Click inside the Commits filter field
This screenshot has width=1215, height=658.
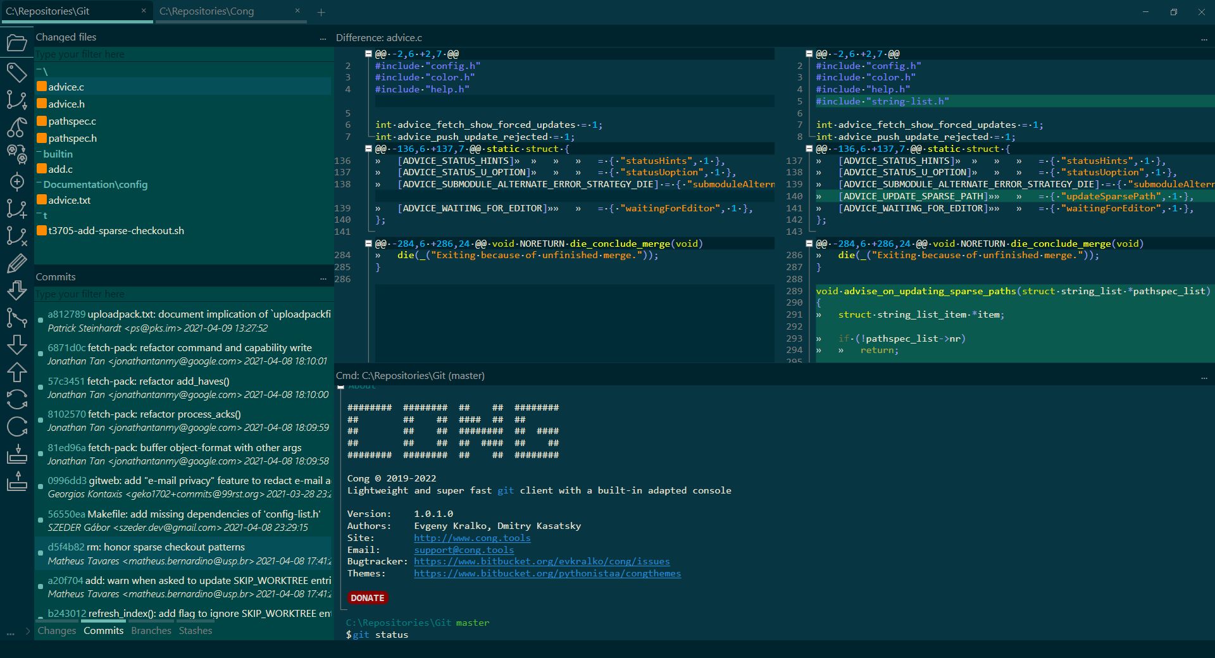click(184, 294)
